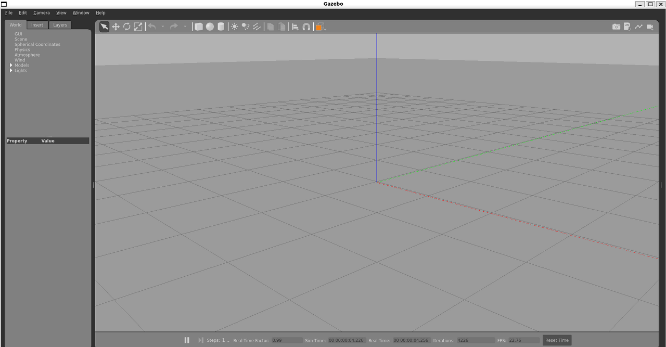Expand the Lights tree node
Viewport: 666px width, 347px height.
[11, 70]
